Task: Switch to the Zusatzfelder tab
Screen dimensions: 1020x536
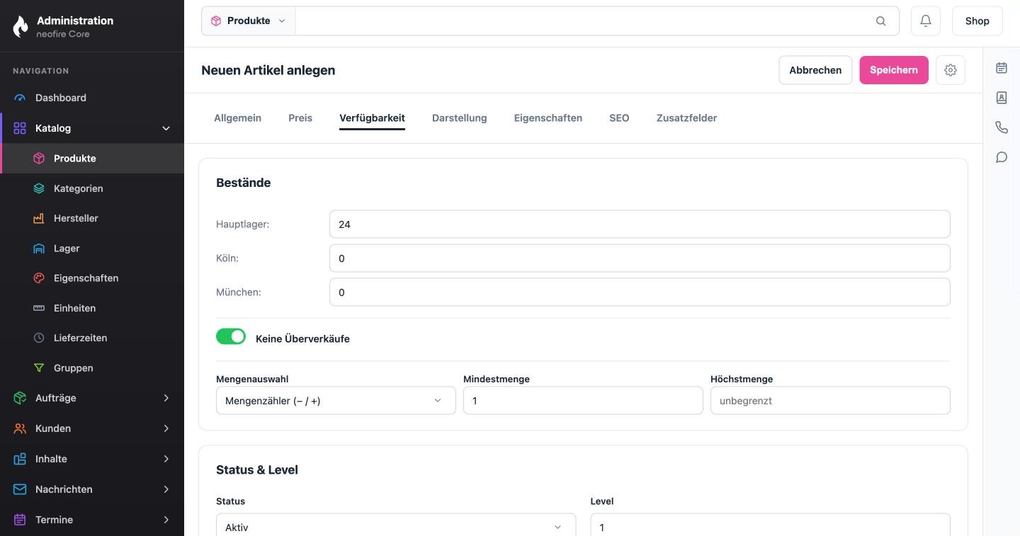Action: [x=686, y=118]
